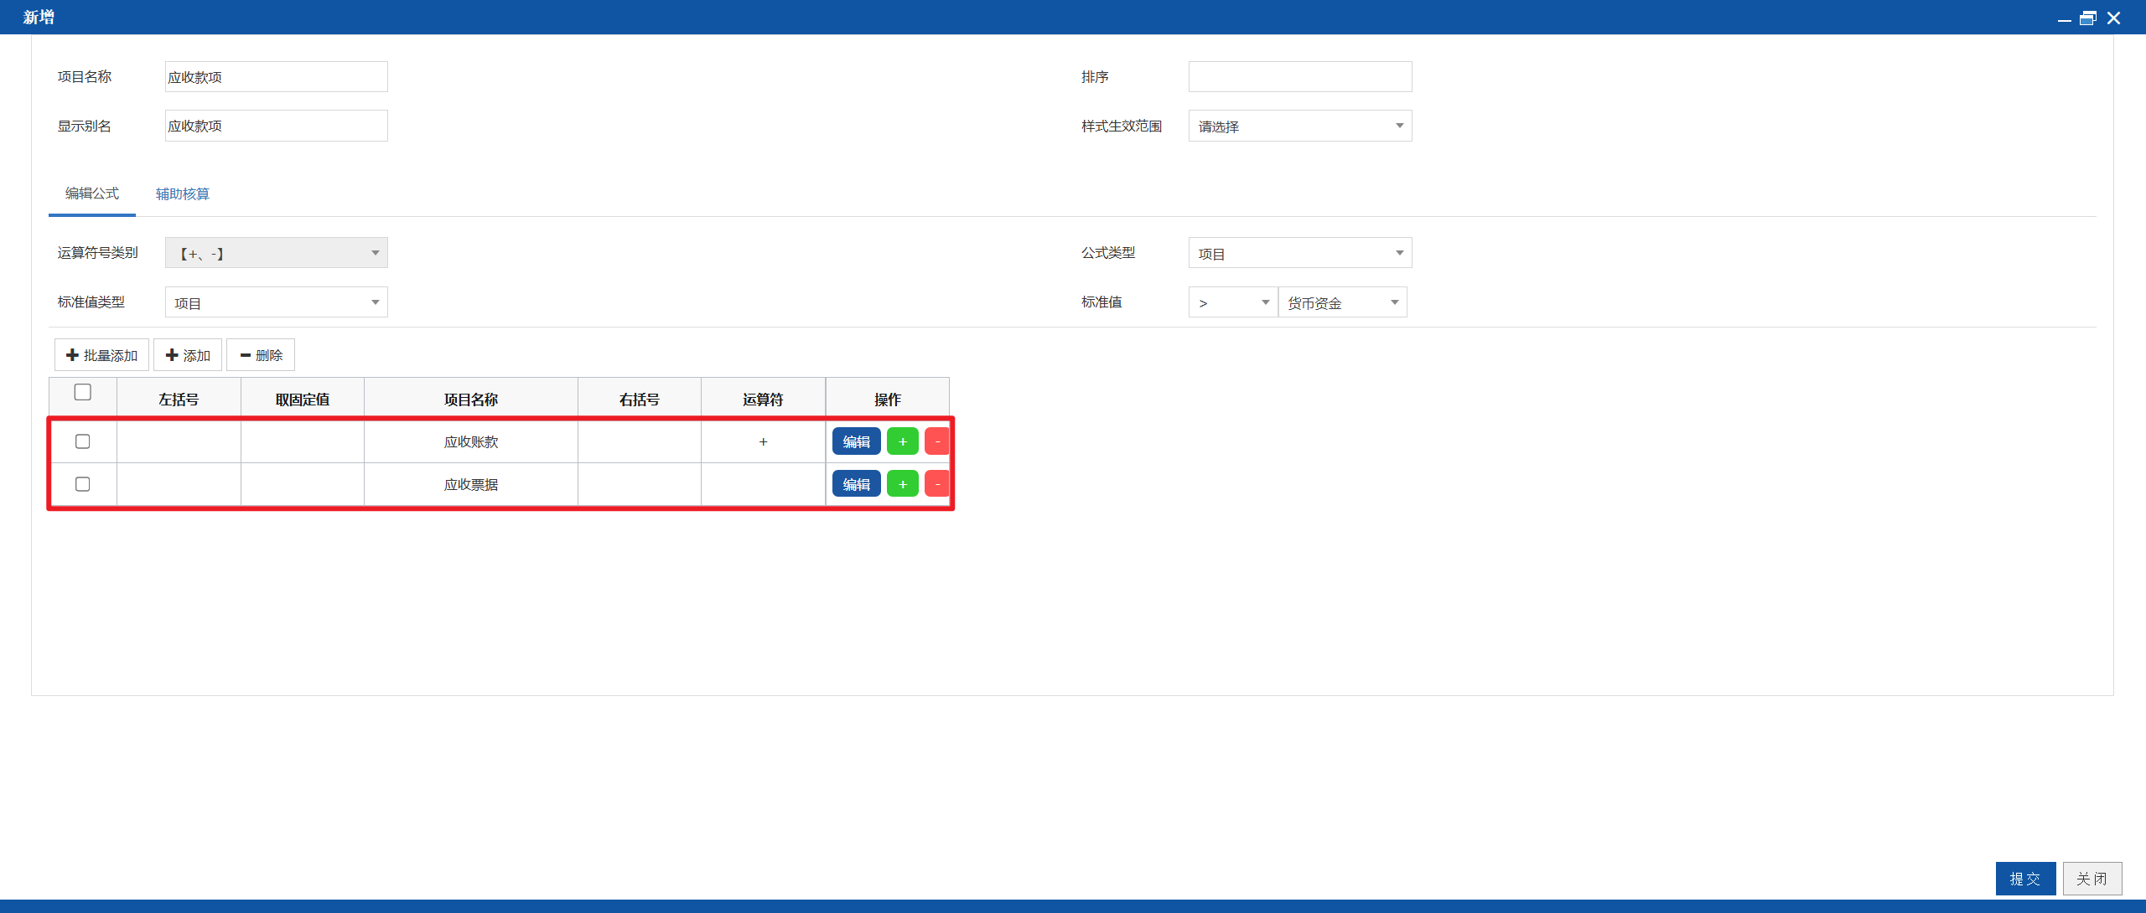Toggle the select-all checkbox in table header
This screenshot has width=2146, height=913.
coord(82,392)
